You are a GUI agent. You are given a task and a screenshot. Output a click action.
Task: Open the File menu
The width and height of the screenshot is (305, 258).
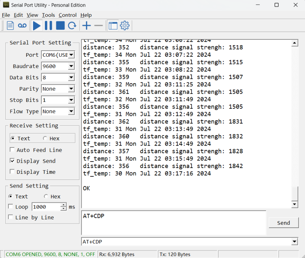[6, 15]
